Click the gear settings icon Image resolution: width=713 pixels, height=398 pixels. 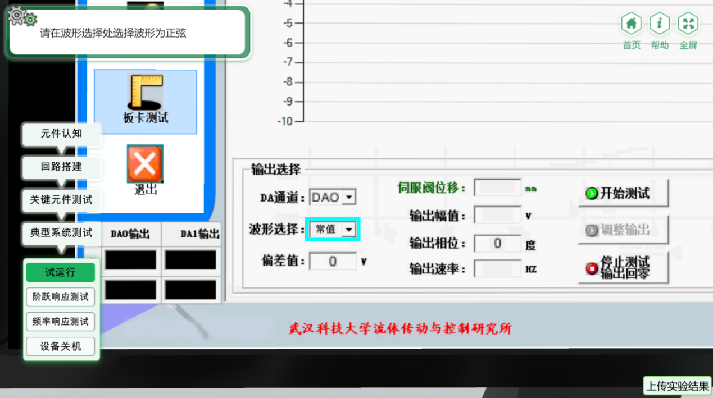click(21, 16)
